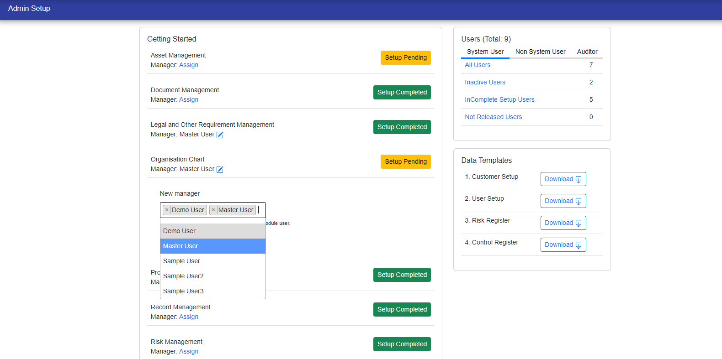Download the User Setup template
This screenshot has width=722, height=359.
tap(563, 201)
